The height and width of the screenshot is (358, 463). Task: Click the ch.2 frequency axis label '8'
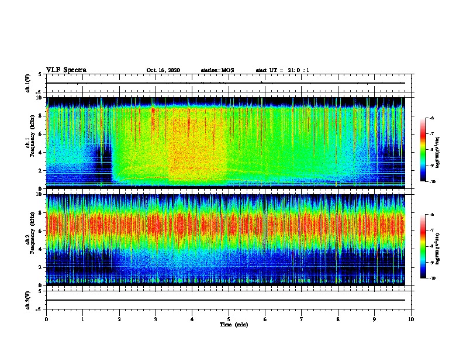40,213
